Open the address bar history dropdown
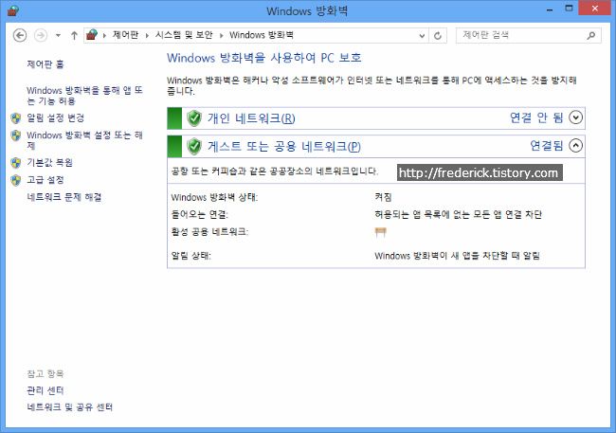Screen dimensions: 616x433 (x=422, y=36)
